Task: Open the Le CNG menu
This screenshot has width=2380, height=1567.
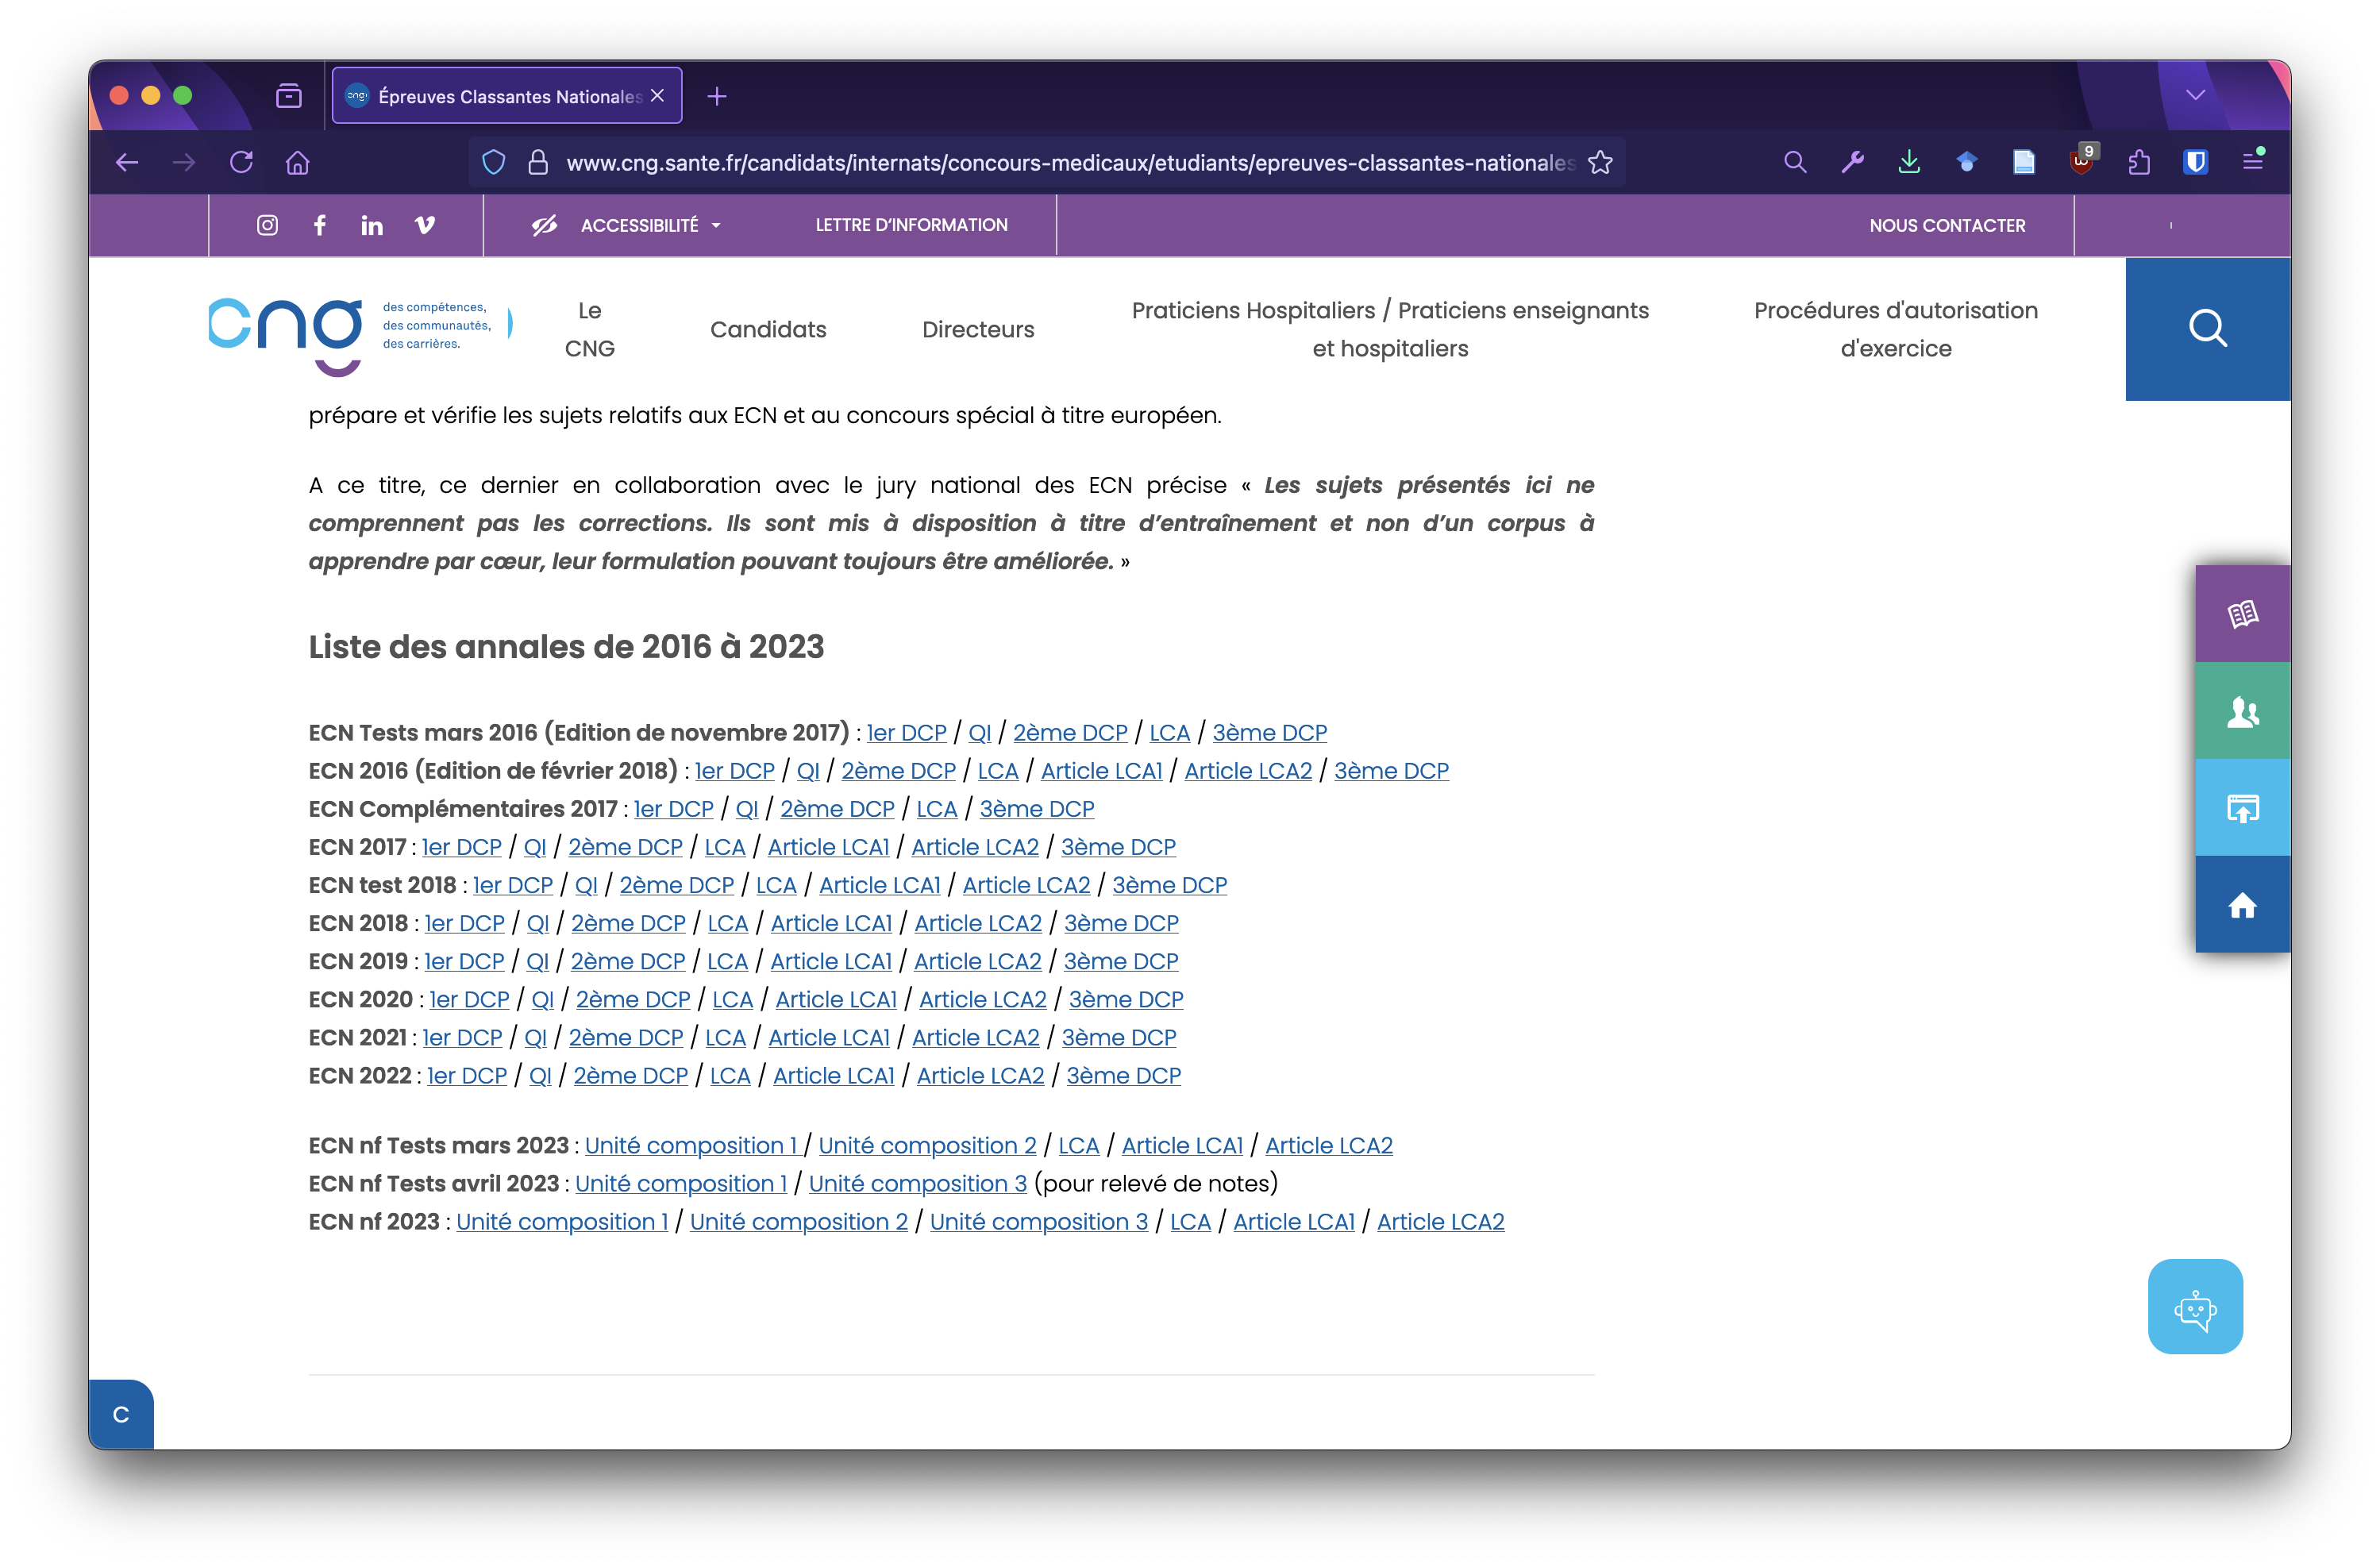Action: pos(590,329)
